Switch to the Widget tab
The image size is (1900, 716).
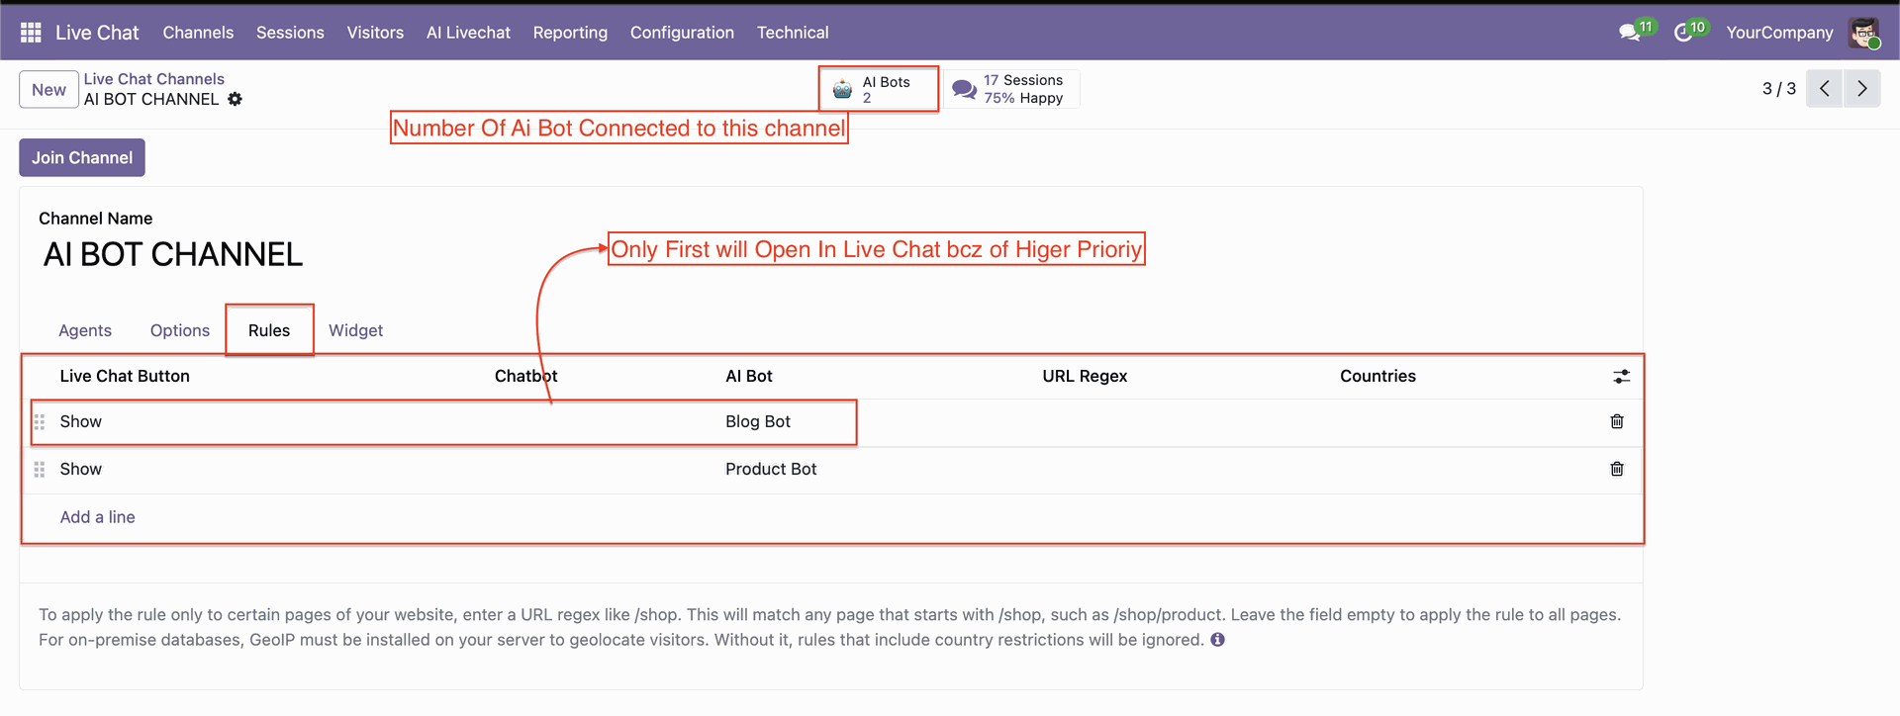(x=355, y=330)
